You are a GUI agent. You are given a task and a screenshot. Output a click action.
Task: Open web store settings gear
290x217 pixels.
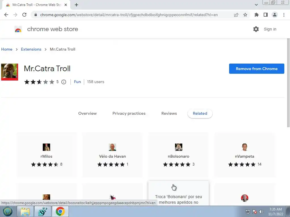[x=256, y=29]
